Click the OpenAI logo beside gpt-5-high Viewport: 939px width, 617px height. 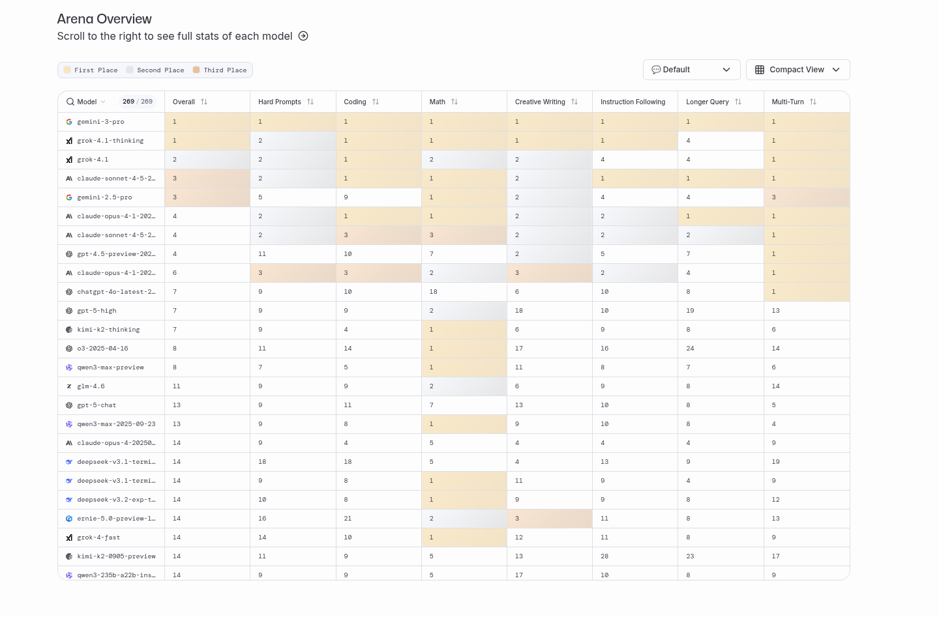[69, 311]
